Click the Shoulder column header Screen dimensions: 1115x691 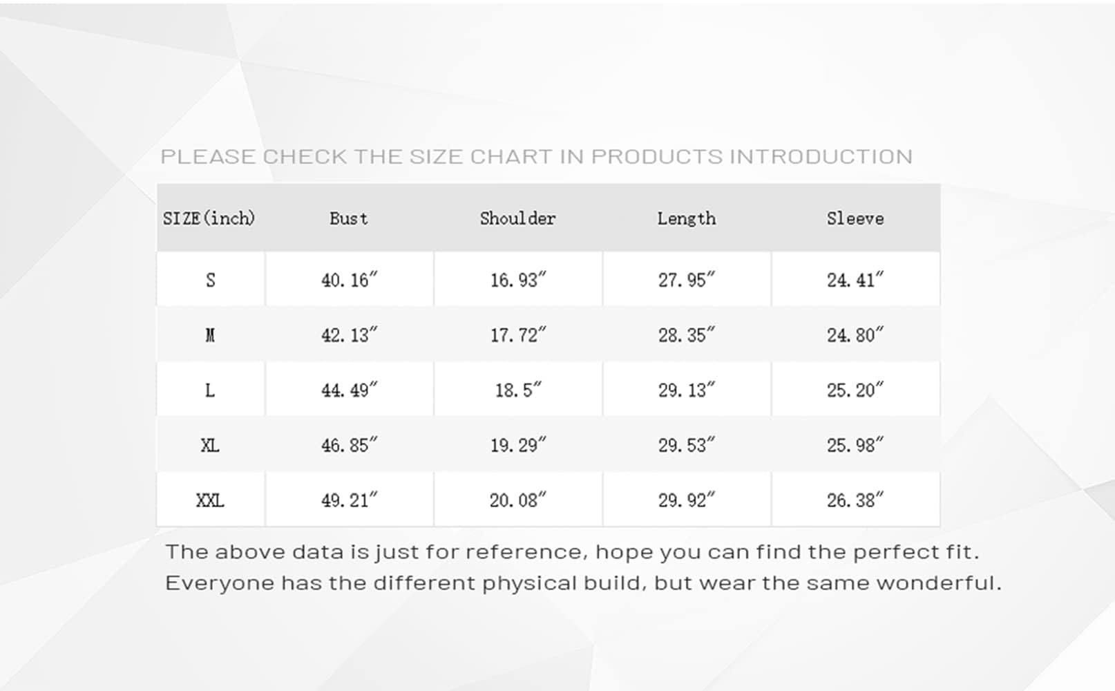517,218
